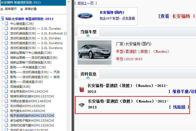The width and height of the screenshot is (196, 131).
Task: Click the page icon beside 配电 发动机接线盒 柴油
Action: pos(6,77)
